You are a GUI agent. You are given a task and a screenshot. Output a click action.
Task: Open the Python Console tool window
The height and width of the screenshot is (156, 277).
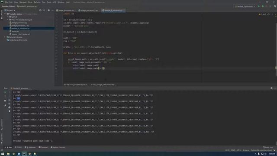pyautogui.click(x=58, y=147)
